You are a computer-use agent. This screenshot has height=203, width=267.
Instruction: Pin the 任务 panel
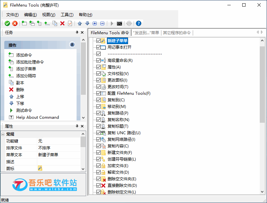click(x=77, y=33)
